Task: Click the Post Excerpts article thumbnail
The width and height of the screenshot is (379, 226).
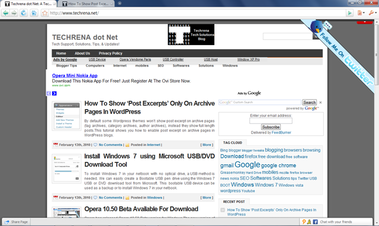Action: [66, 116]
